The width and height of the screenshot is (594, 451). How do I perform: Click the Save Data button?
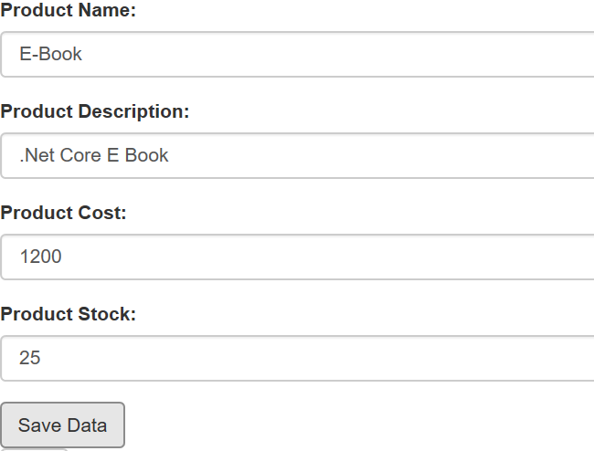(62, 425)
